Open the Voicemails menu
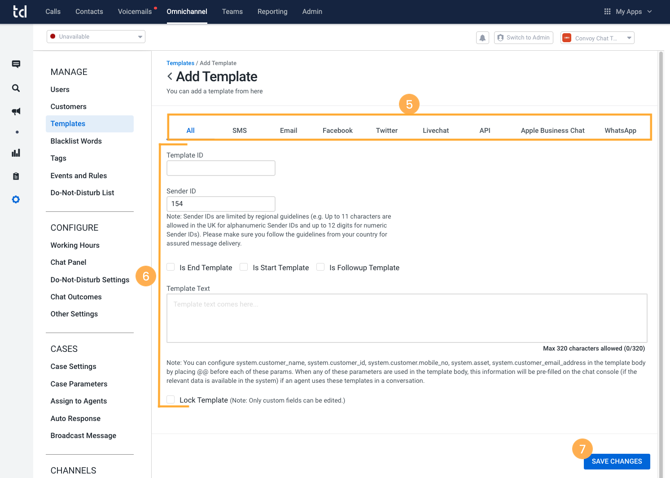This screenshot has height=478, width=670. click(x=135, y=12)
